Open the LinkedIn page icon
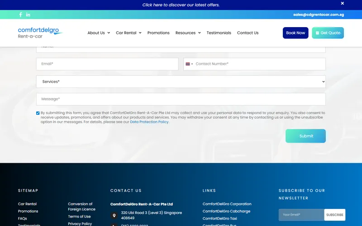Screen dimensions: 362x226 click(x=28, y=15)
